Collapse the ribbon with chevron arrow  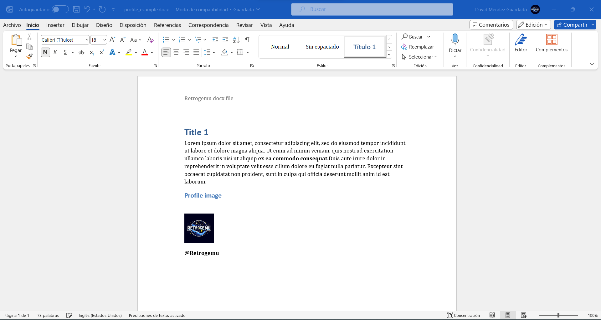pyautogui.click(x=592, y=64)
